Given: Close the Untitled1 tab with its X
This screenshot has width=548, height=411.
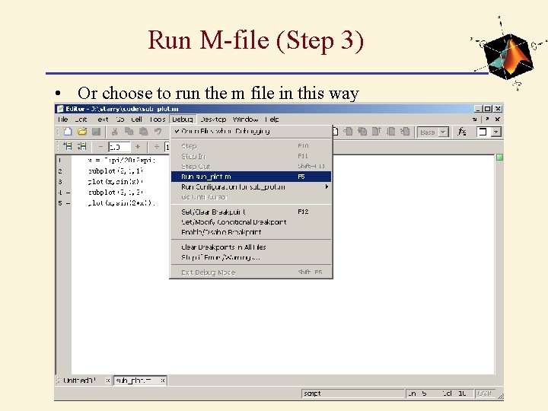Looking at the screenshot, I should (x=108, y=381).
